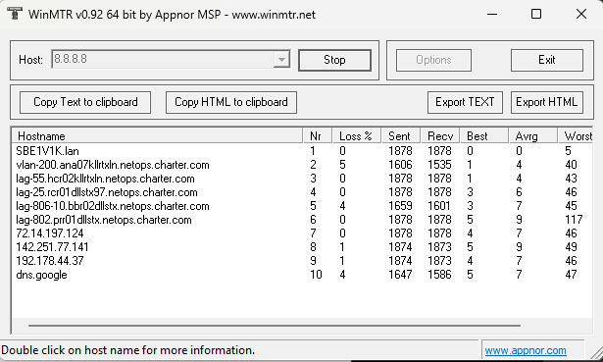
Task: Click the Loss % column header
Action: 357,135
